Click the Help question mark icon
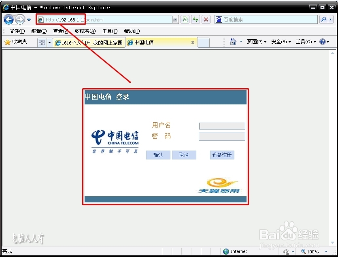The width and height of the screenshot is (338, 257). pyautogui.click(x=323, y=42)
